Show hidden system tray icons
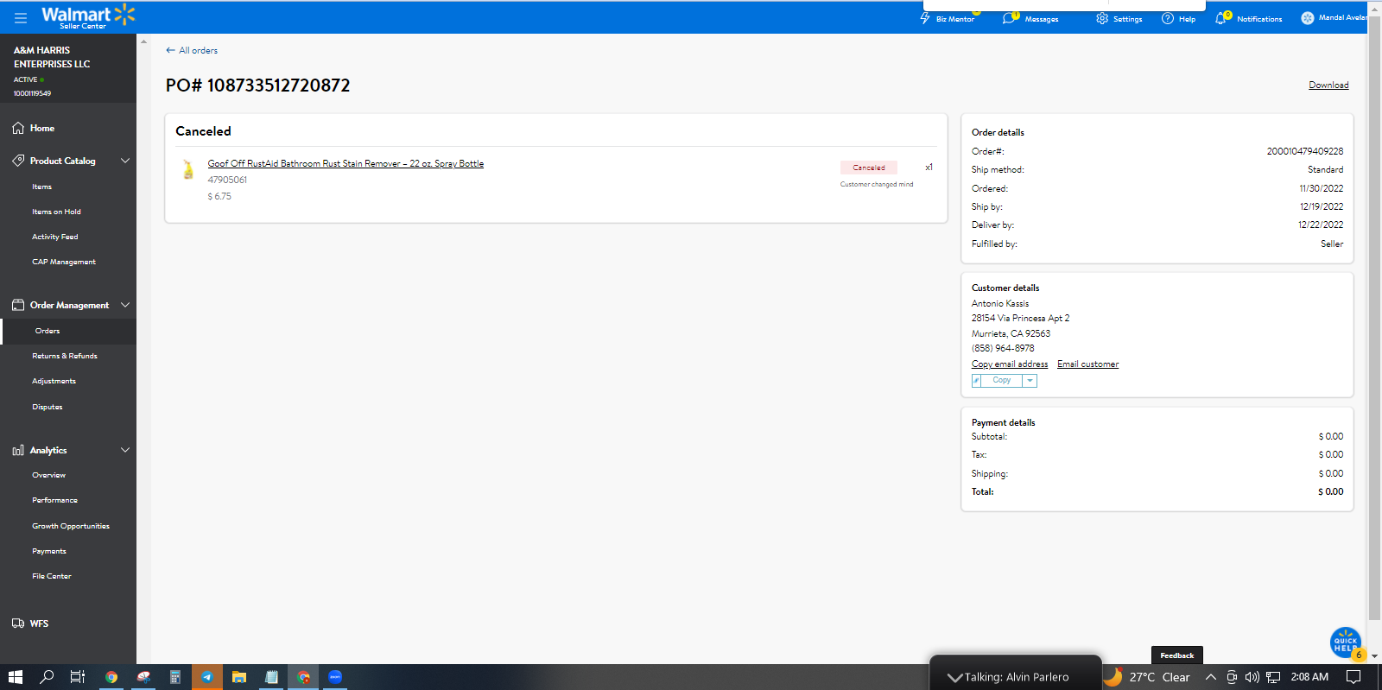 click(1211, 677)
